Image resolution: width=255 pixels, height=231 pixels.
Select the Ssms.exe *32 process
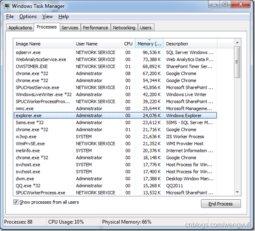115,123
